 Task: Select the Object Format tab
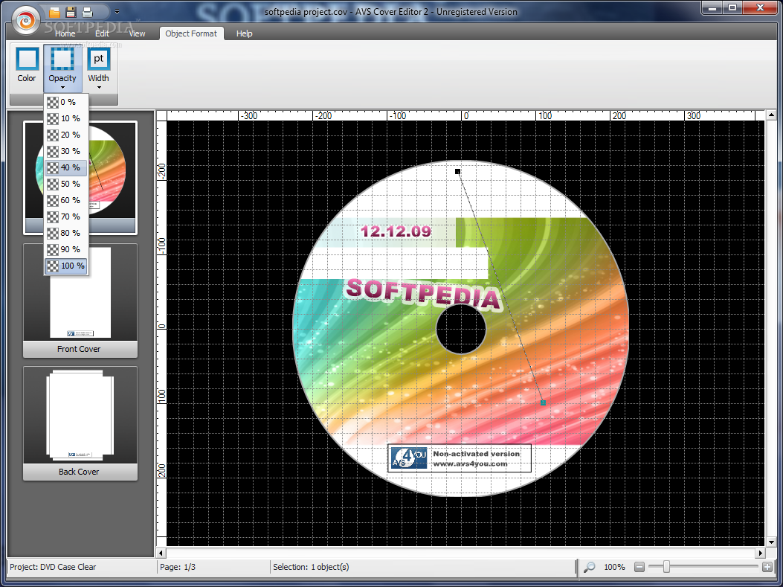[191, 33]
